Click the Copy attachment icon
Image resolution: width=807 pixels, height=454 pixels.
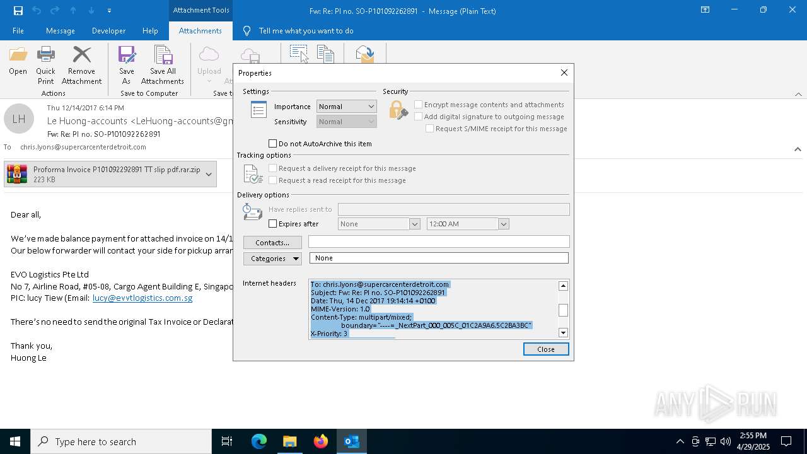coord(325,54)
